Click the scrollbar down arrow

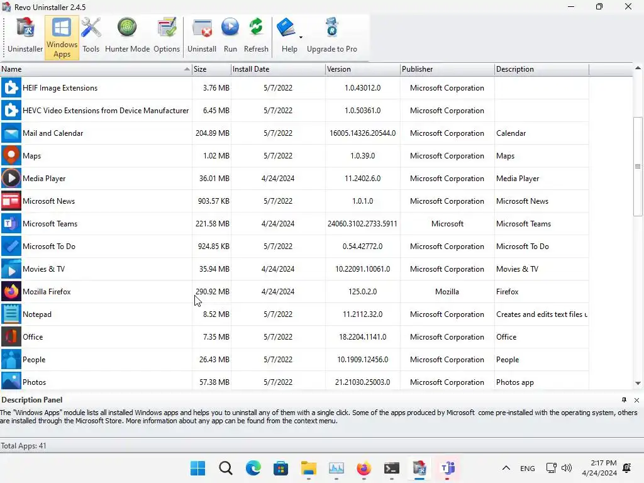638,383
